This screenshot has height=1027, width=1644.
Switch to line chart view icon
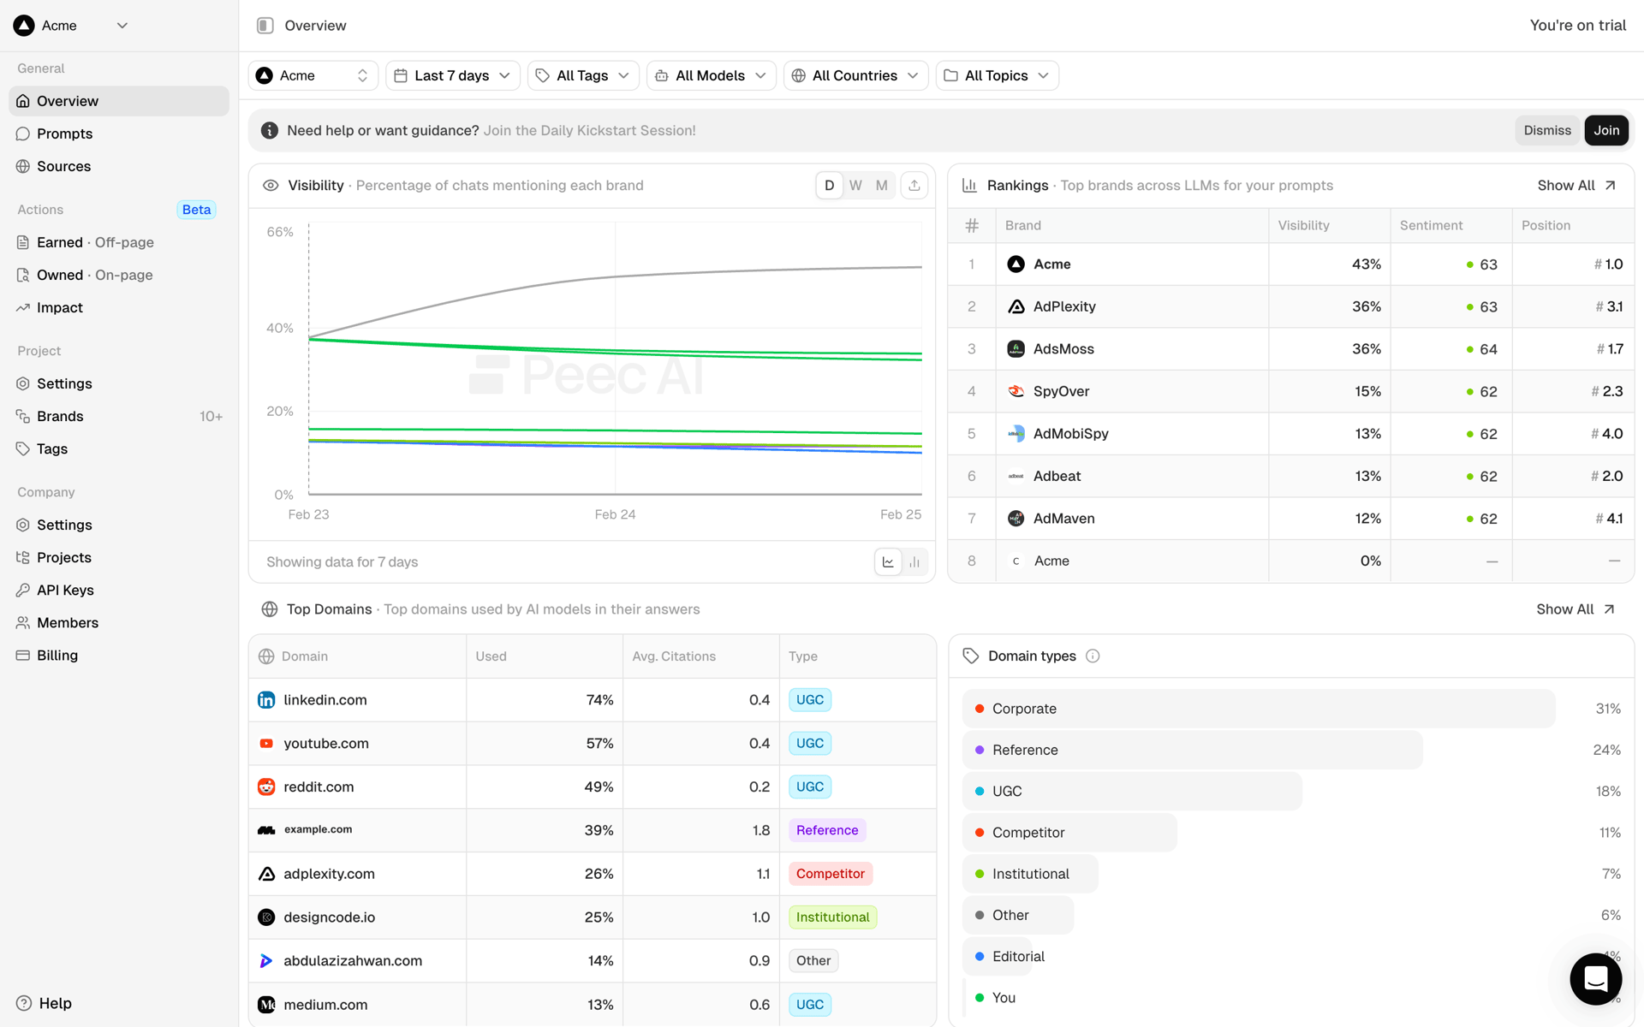coord(888,562)
